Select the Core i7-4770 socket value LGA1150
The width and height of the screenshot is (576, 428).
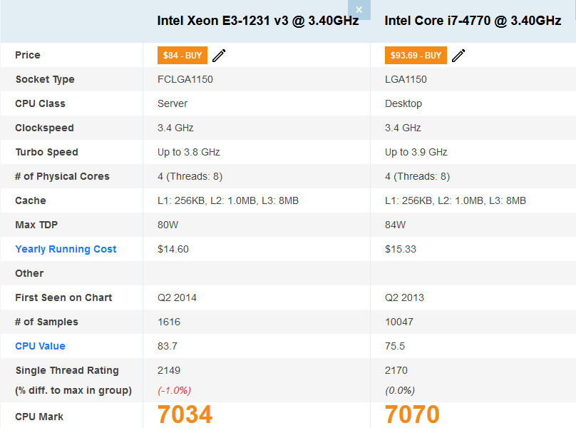pyautogui.click(x=406, y=79)
